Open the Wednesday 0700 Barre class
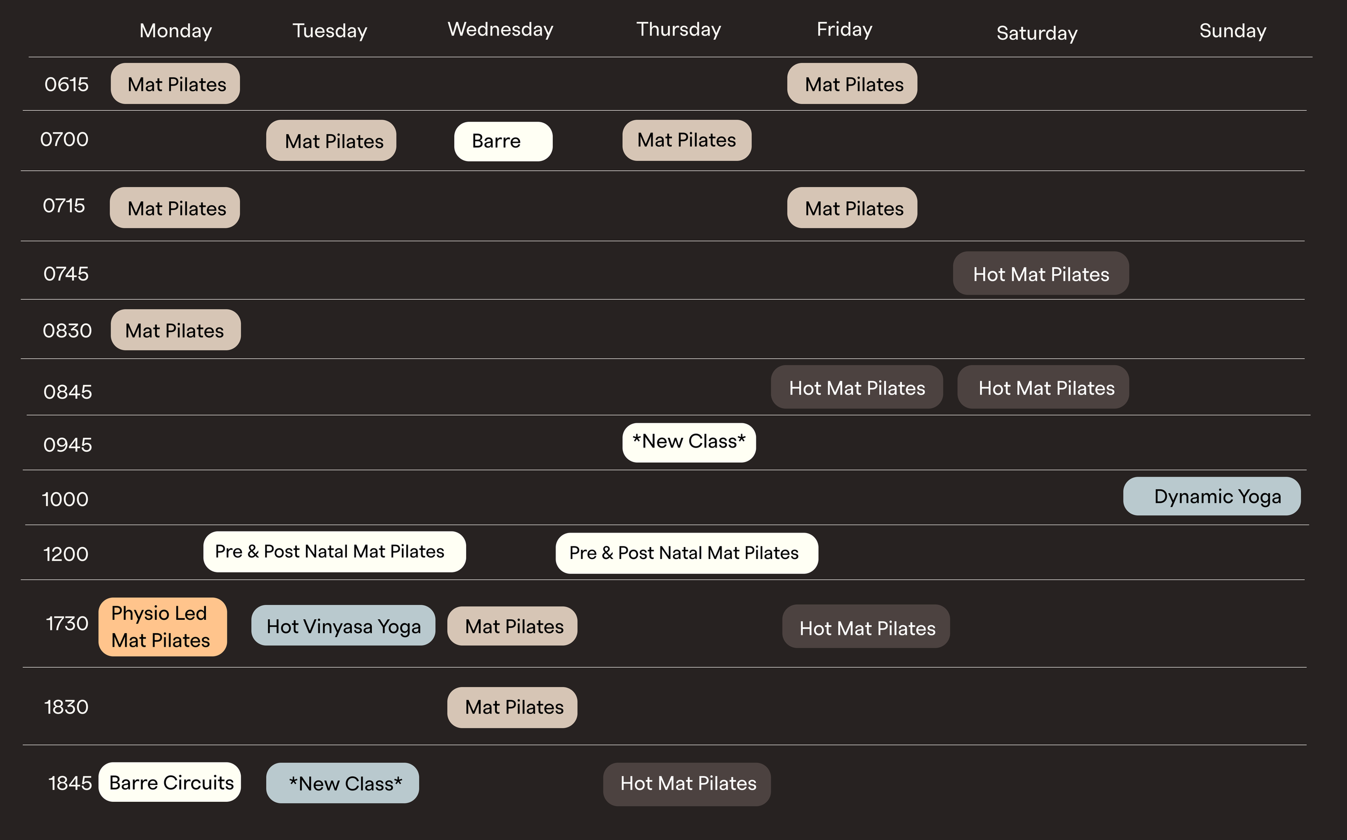The height and width of the screenshot is (840, 1347). 503,142
